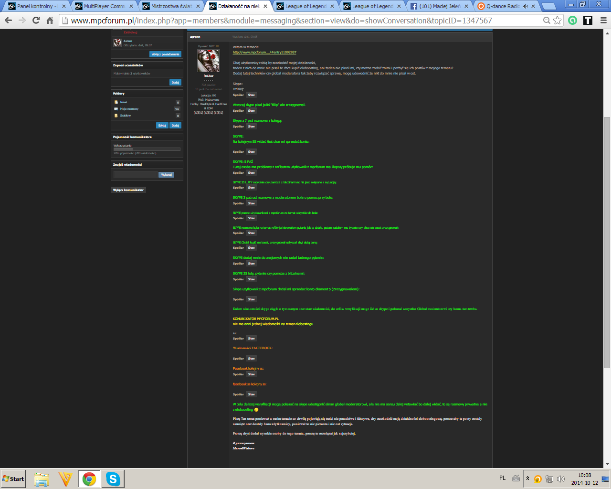Click the Edytuj button in Foldery
Screen dimensions: 611x489
[162, 126]
